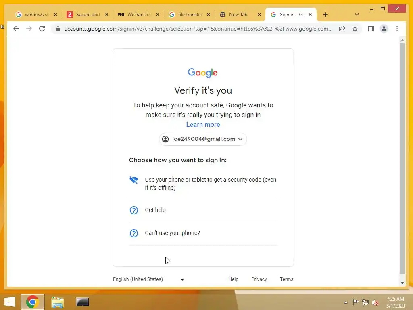
Task: Click the muted volume tray icon
Action: point(375,302)
